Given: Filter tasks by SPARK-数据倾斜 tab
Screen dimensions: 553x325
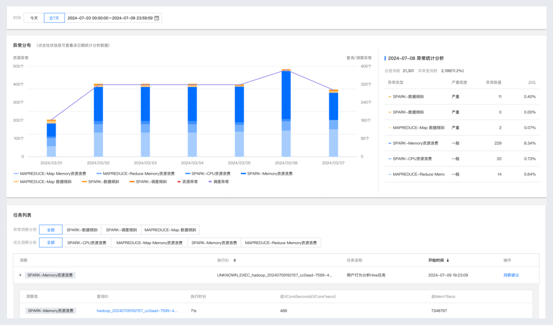Looking at the screenshot, I should pyautogui.click(x=82, y=230).
